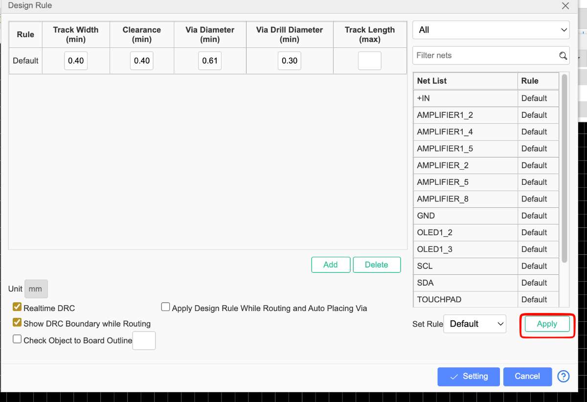Click the Default rule cell beside SCL

(x=538, y=266)
